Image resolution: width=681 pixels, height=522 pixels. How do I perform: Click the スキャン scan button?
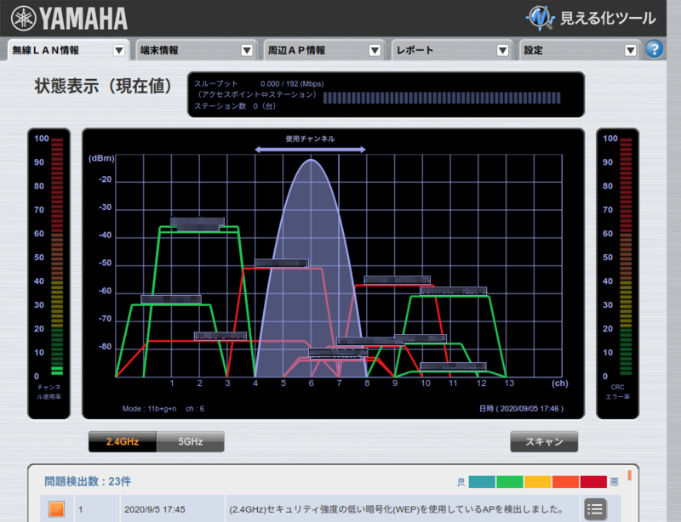tap(544, 442)
